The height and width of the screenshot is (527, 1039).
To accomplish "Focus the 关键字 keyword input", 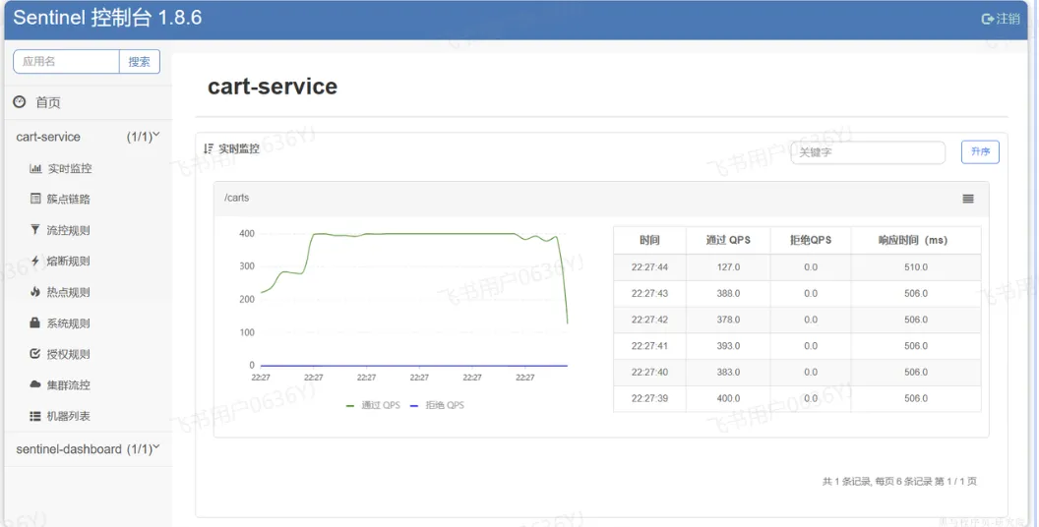I will 868,152.
